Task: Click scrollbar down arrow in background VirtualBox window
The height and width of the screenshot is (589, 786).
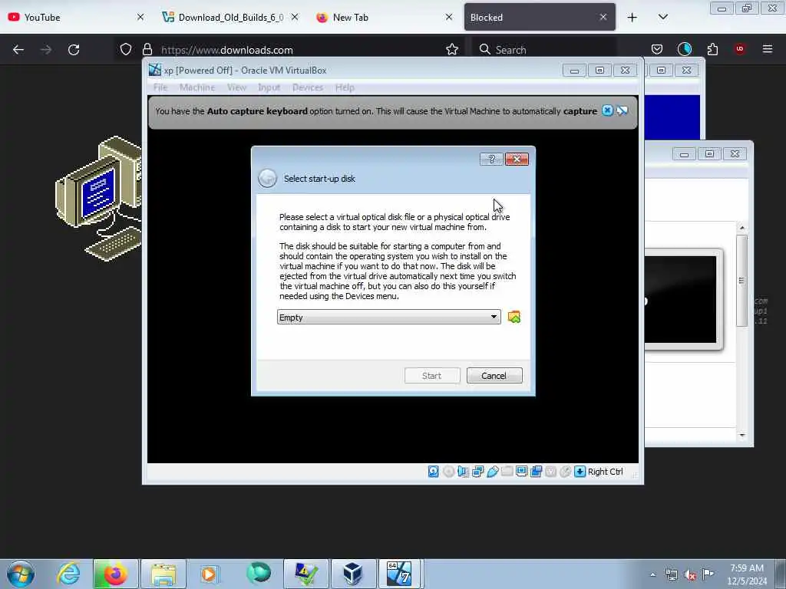Action: tap(742, 436)
